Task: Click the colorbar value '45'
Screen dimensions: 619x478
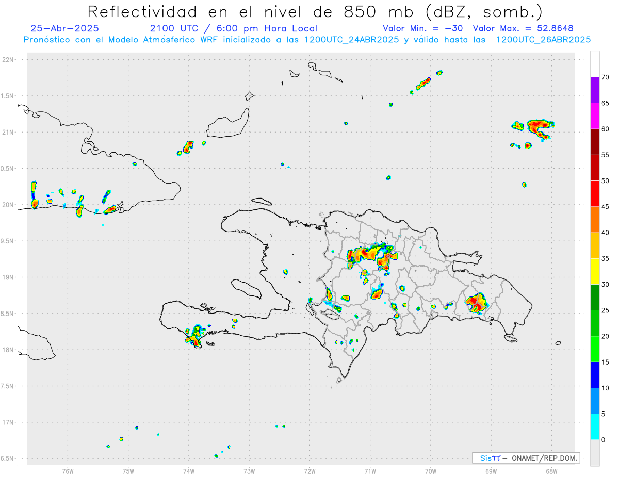Action: [x=606, y=207]
